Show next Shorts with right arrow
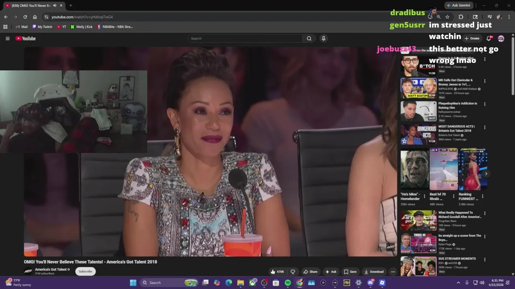 click(486, 174)
